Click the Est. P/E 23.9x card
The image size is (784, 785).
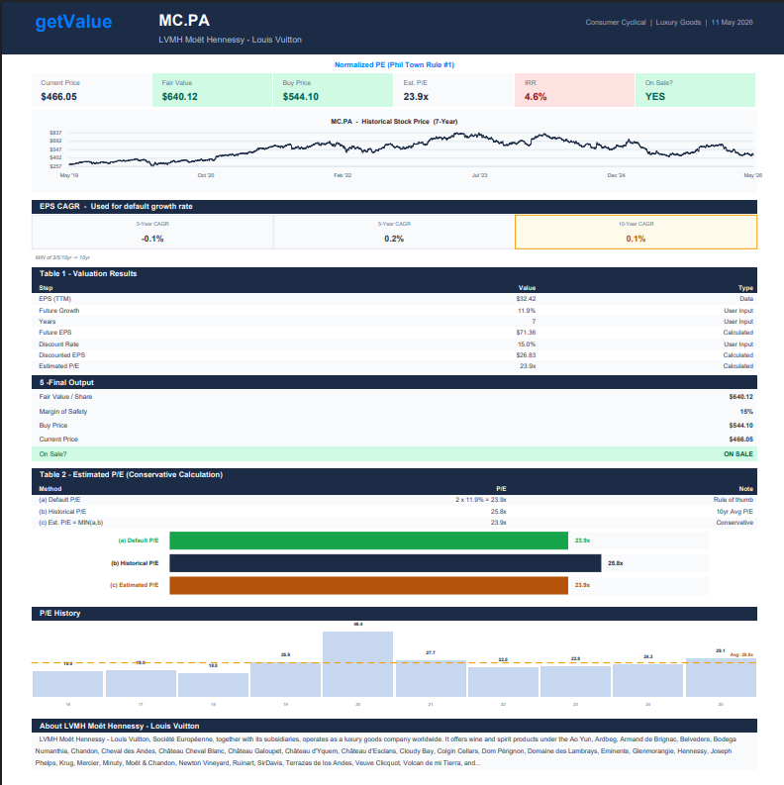coord(454,90)
